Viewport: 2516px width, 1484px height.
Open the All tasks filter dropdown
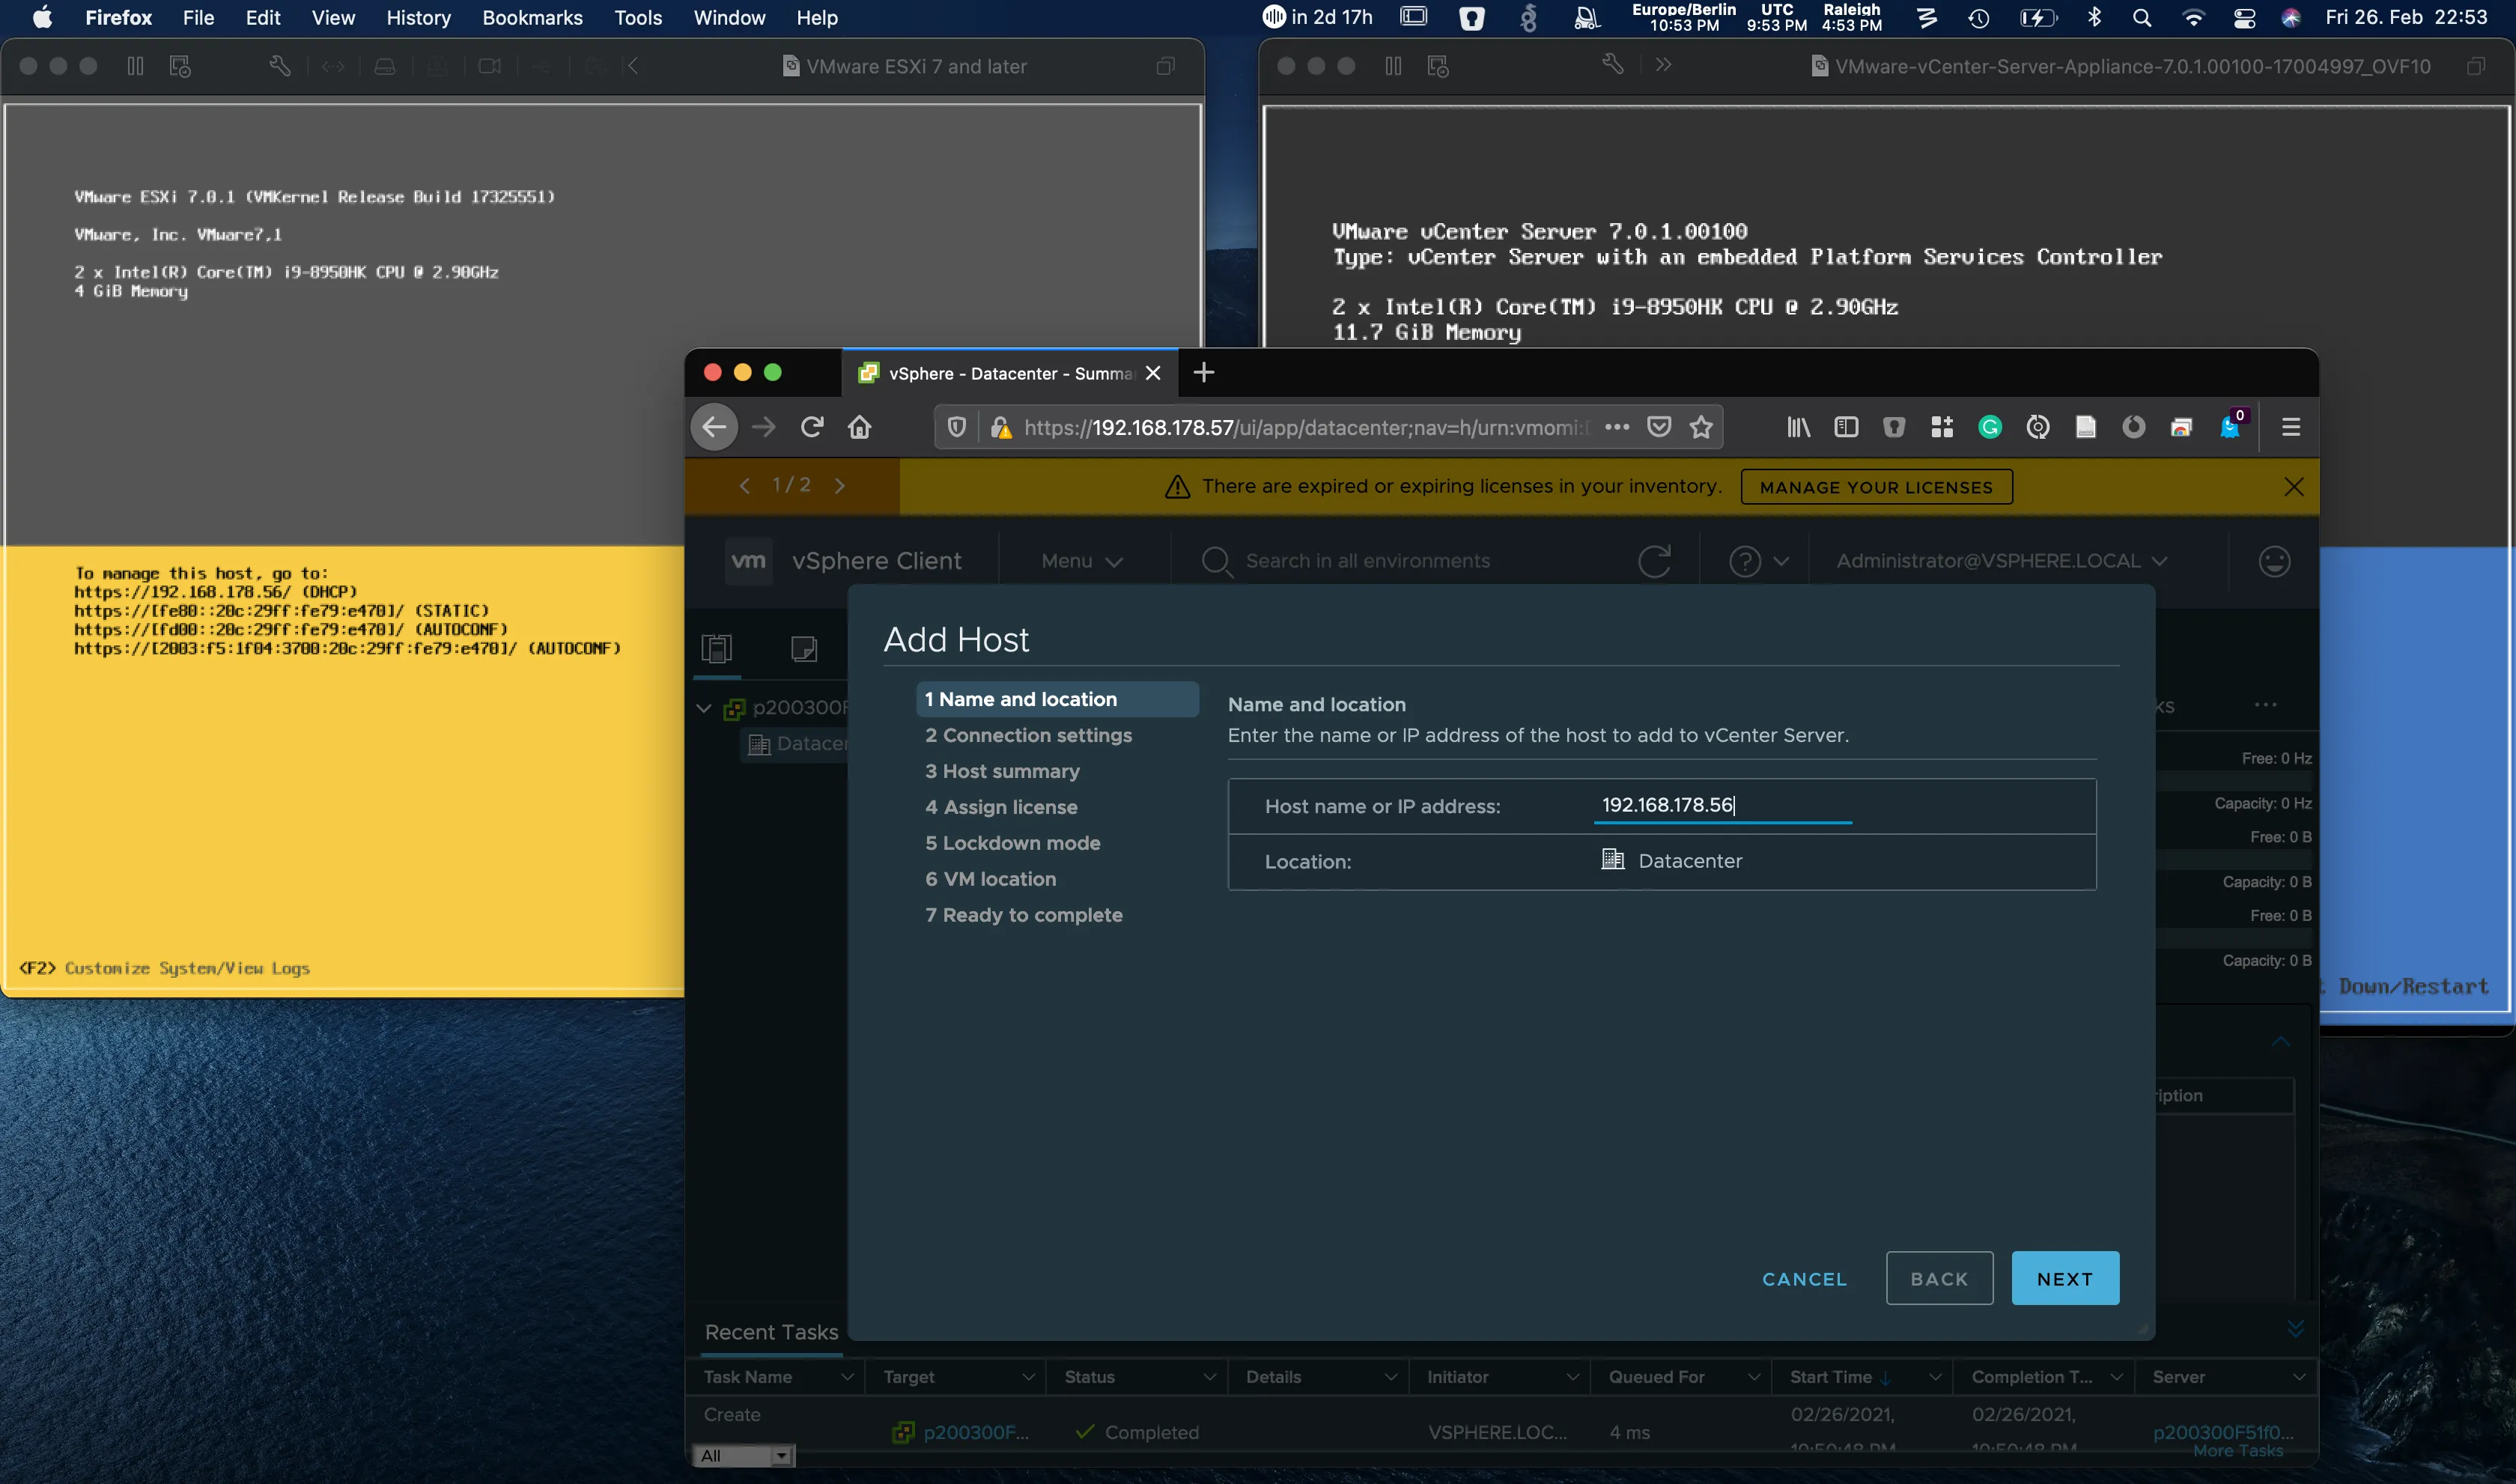click(745, 1456)
